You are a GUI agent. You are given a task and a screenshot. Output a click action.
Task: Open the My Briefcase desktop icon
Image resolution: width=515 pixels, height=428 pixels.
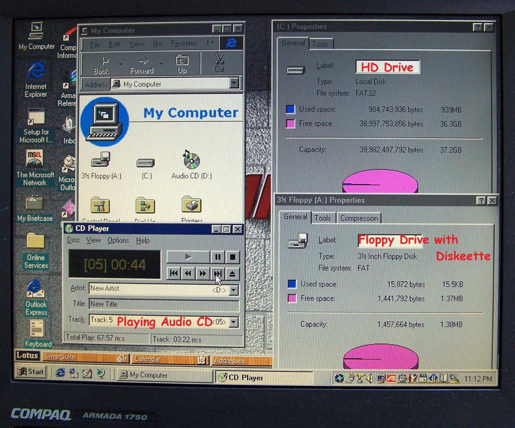click(35, 208)
